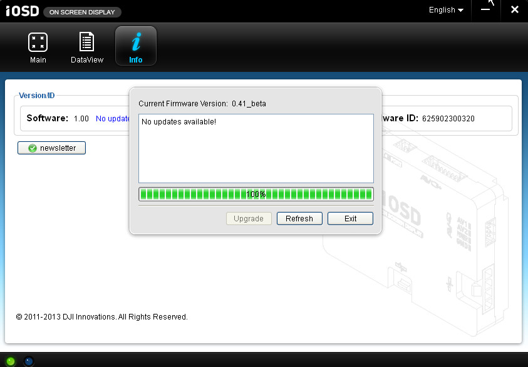Open the DataView document icon
The height and width of the screenshot is (367, 528).
[86, 43]
